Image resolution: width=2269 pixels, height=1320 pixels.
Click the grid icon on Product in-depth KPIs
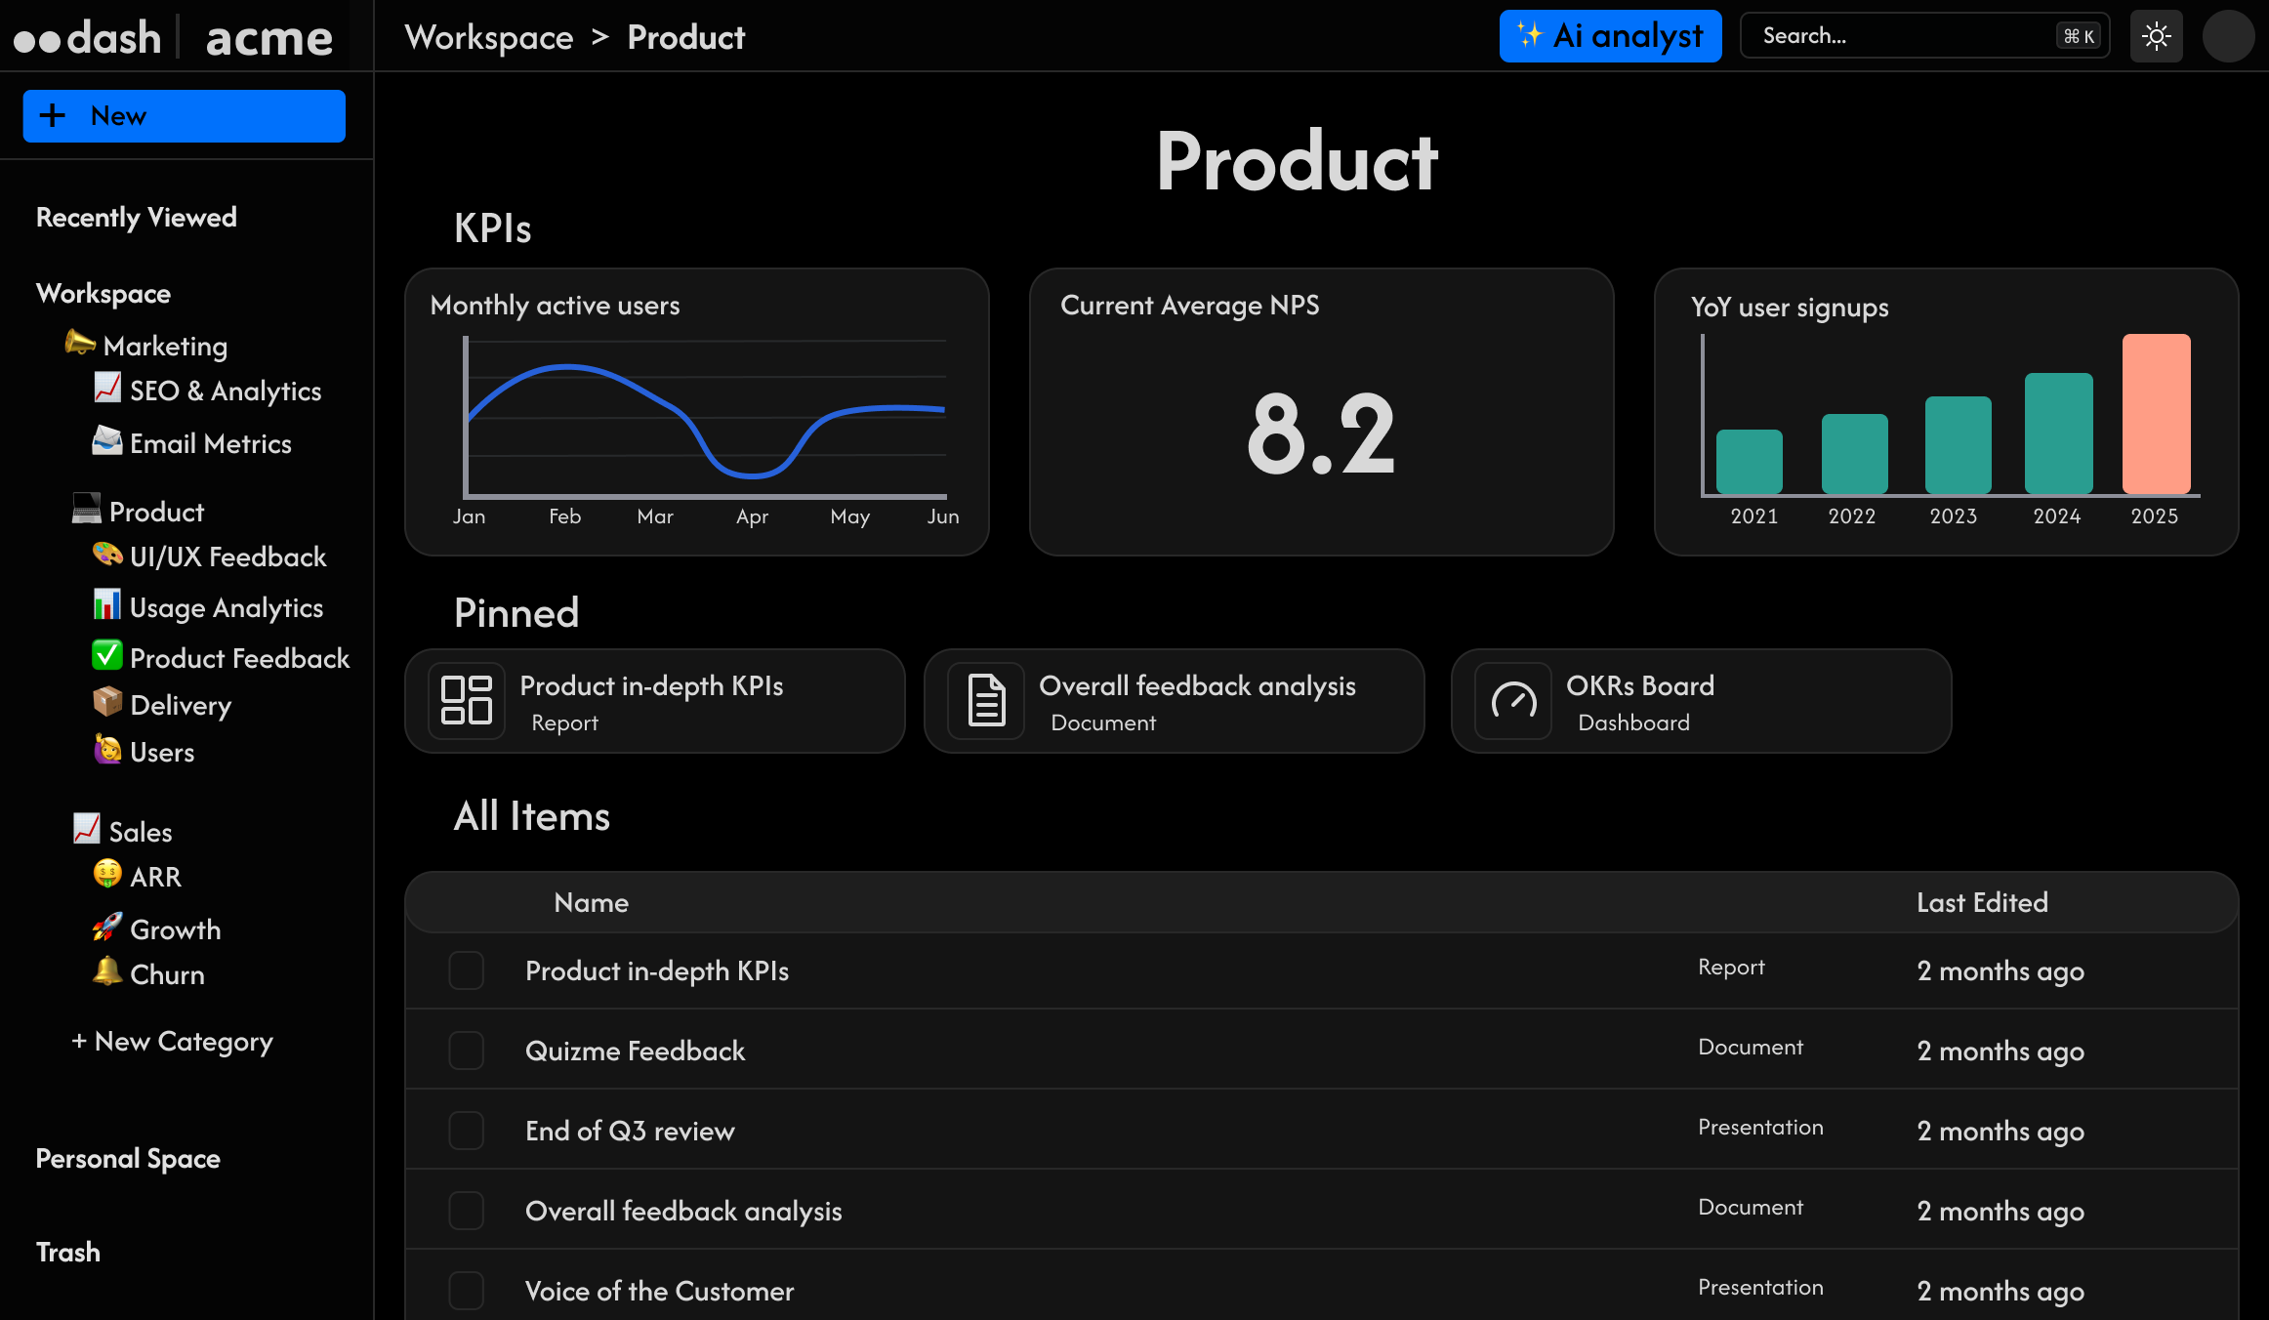click(x=466, y=700)
